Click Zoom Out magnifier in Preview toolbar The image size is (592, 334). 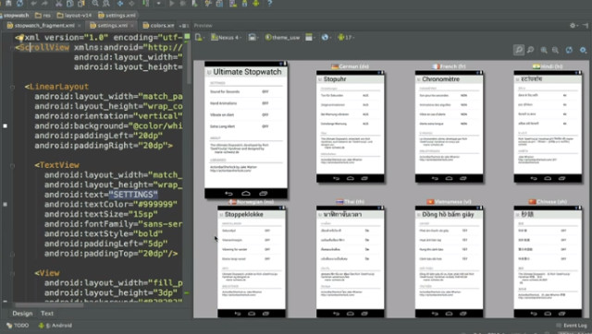[x=555, y=50]
